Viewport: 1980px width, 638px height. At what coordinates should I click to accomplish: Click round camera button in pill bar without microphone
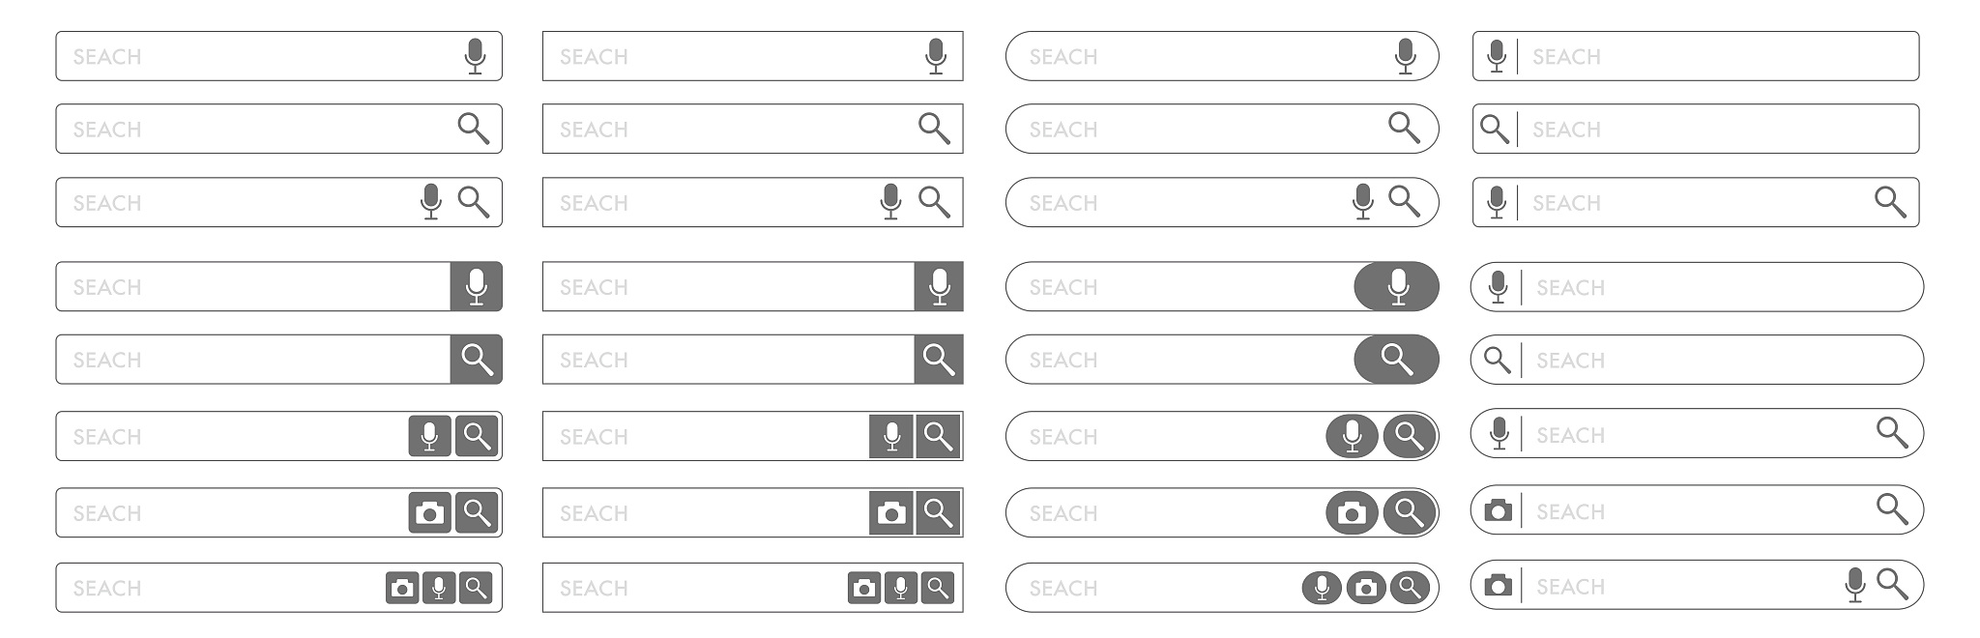pyautogui.click(x=1352, y=512)
